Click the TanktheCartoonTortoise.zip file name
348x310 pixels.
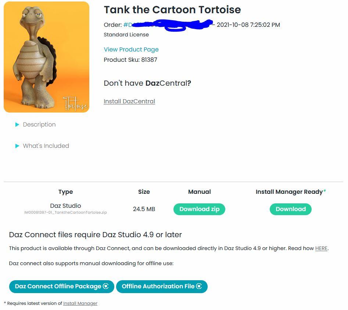coord(65,213)
